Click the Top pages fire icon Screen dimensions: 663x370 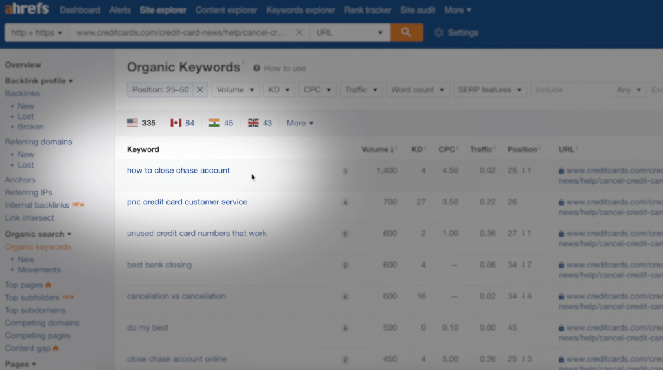tap(48, 285)
